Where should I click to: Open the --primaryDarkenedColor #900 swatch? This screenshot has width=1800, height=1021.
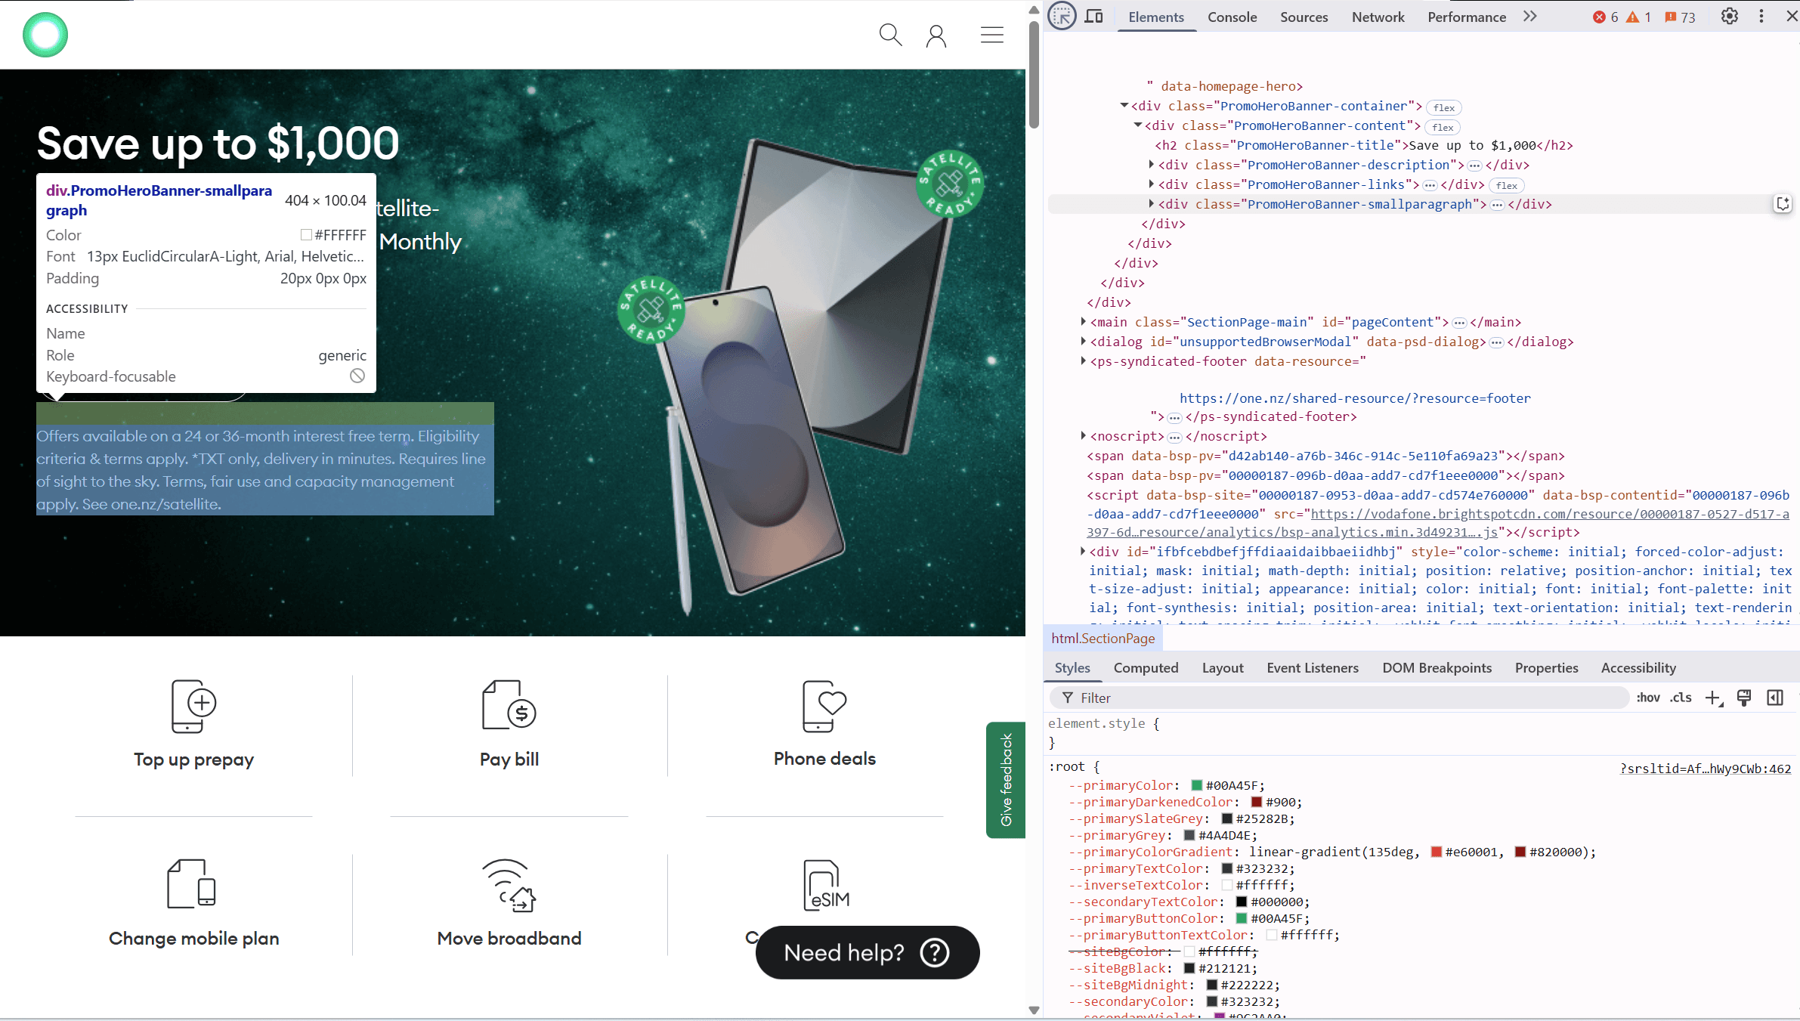1257,803
